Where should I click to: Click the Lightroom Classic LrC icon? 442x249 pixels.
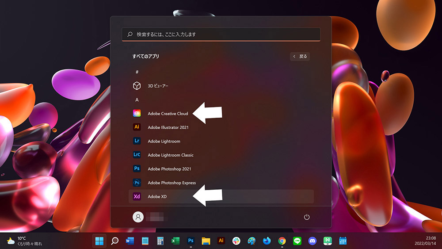[137, 154]
